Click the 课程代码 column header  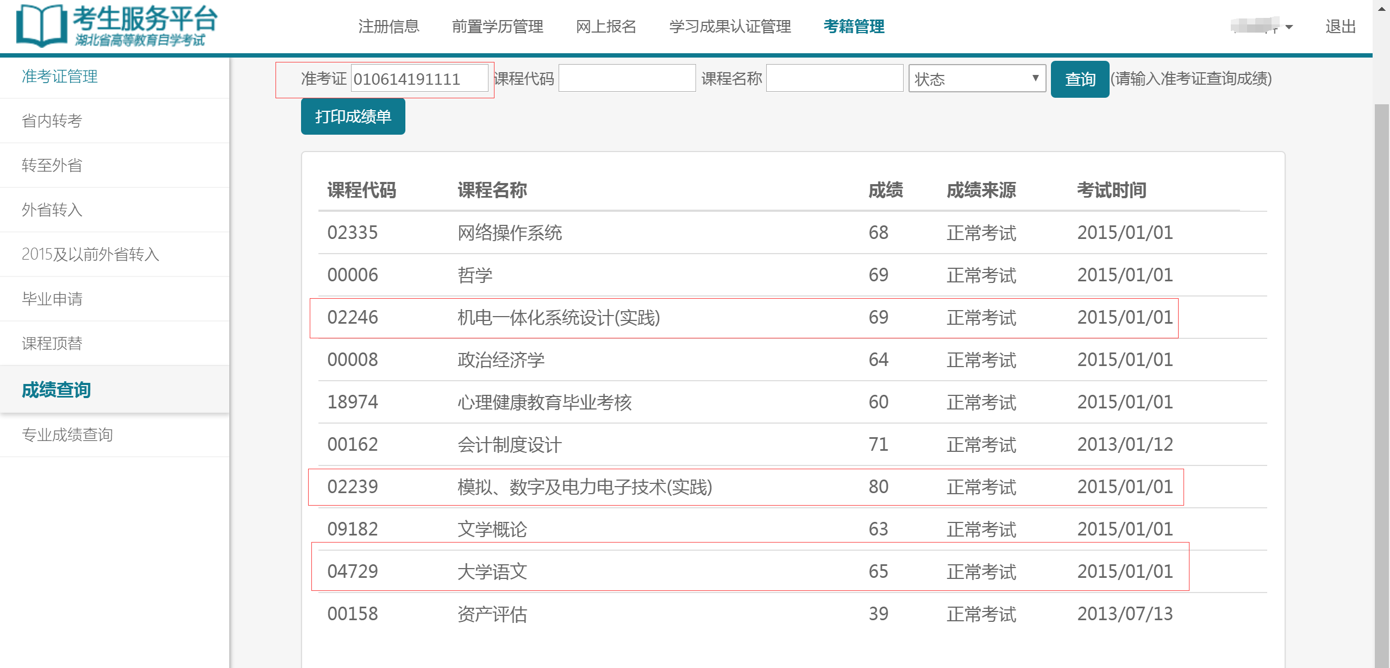[361, 190]
